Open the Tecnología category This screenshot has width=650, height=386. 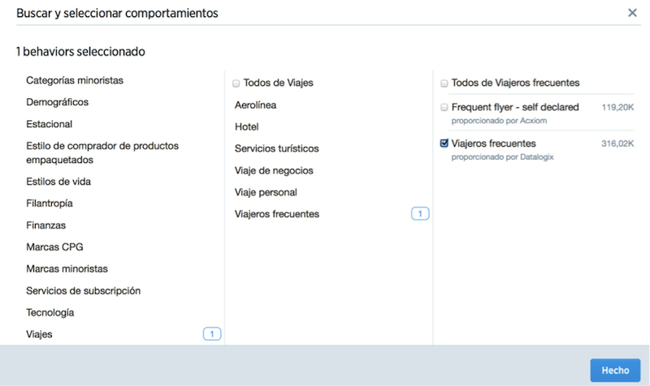click(50, 312)
